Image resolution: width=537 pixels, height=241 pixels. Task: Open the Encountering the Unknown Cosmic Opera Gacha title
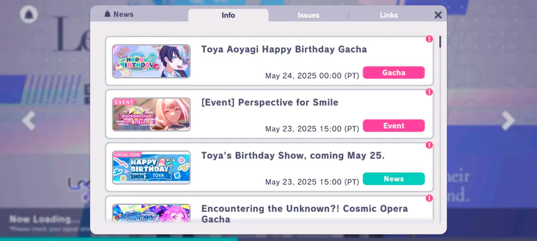304,214
